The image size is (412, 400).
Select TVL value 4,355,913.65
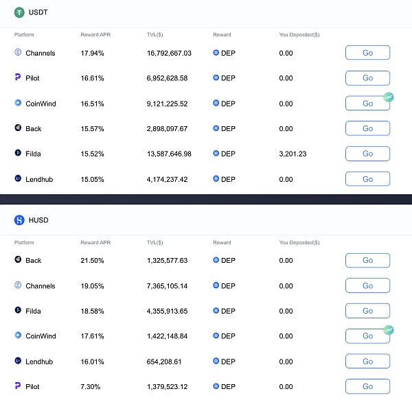pos(167,311)
